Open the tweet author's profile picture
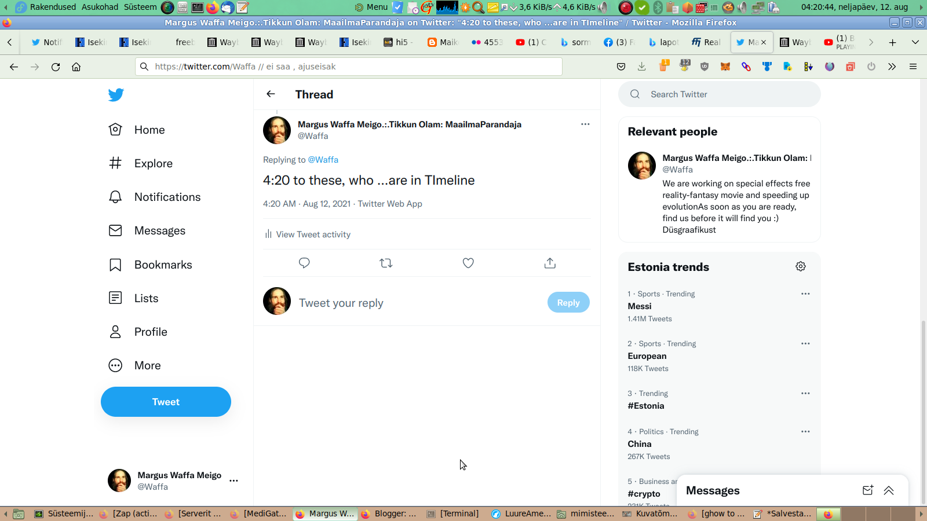The height and width of the screenshot is (521, 927). 277,130
